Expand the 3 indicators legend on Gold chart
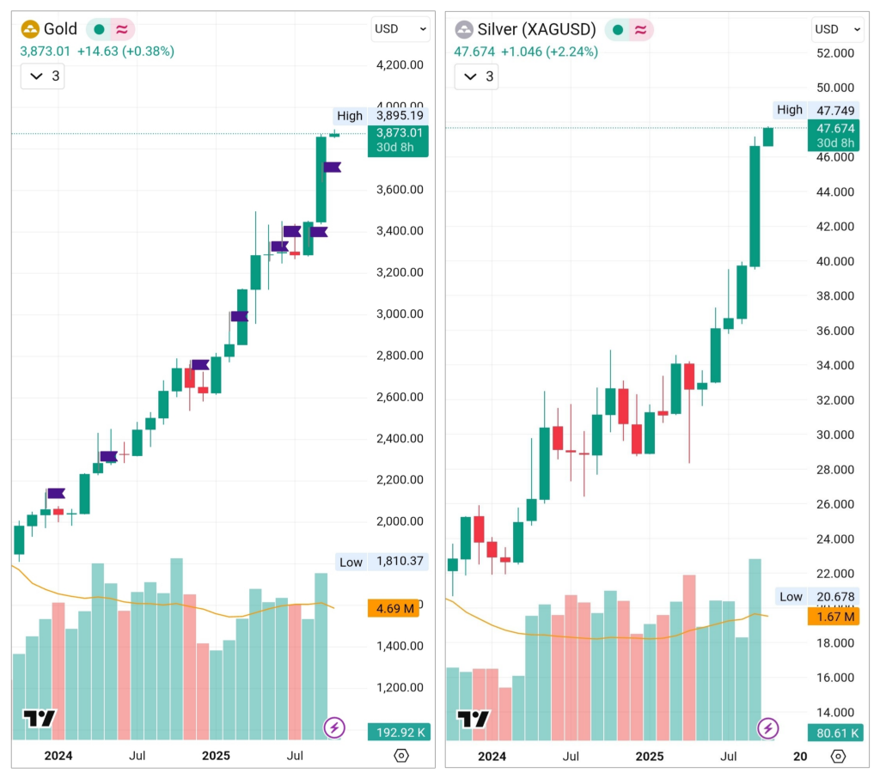The height and width of the screenshot is (779, 880). (43, 76)
